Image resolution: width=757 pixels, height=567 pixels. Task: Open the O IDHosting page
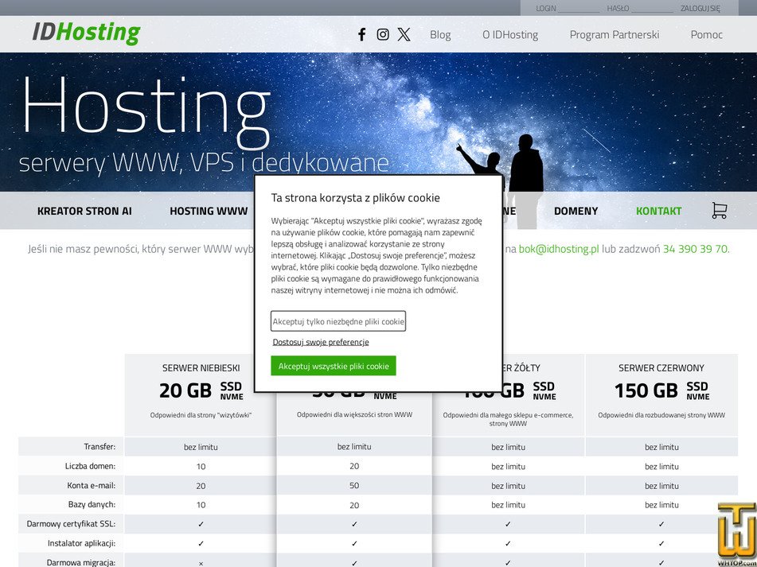pyautogui.click(x=510, y=35)
